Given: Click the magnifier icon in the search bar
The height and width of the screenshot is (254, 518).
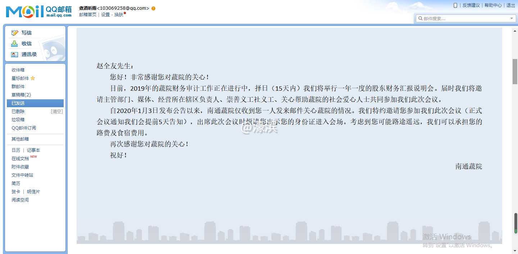Looking at the screenshot, I should click(421, 18).
